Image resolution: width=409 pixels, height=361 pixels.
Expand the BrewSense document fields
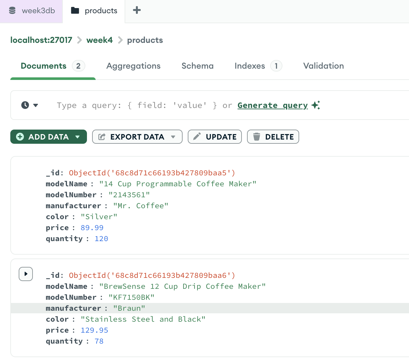pos(26,274)
